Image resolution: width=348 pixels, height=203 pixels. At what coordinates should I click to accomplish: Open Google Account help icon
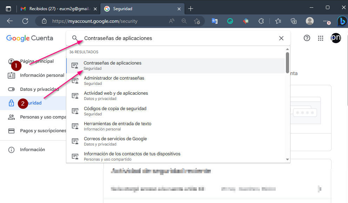(307, 38)
